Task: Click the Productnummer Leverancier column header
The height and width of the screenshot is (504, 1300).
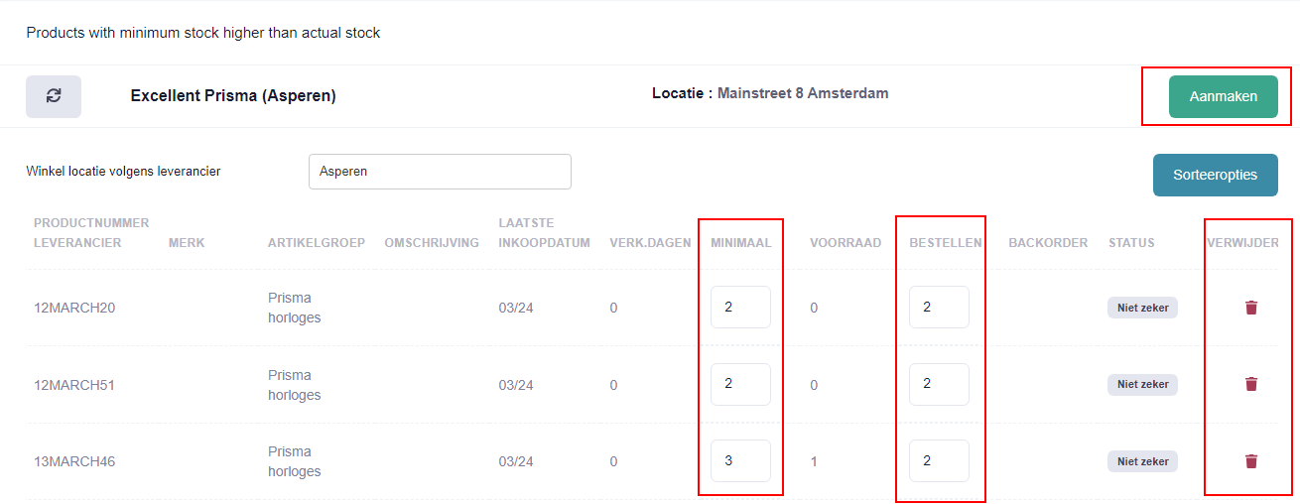Action: (91, 232)
